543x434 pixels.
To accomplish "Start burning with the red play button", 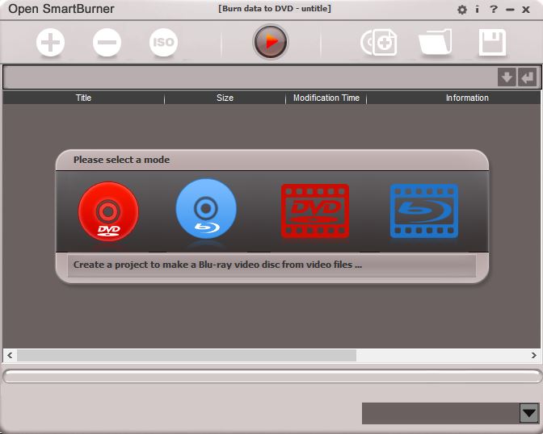I will [271, 41].
